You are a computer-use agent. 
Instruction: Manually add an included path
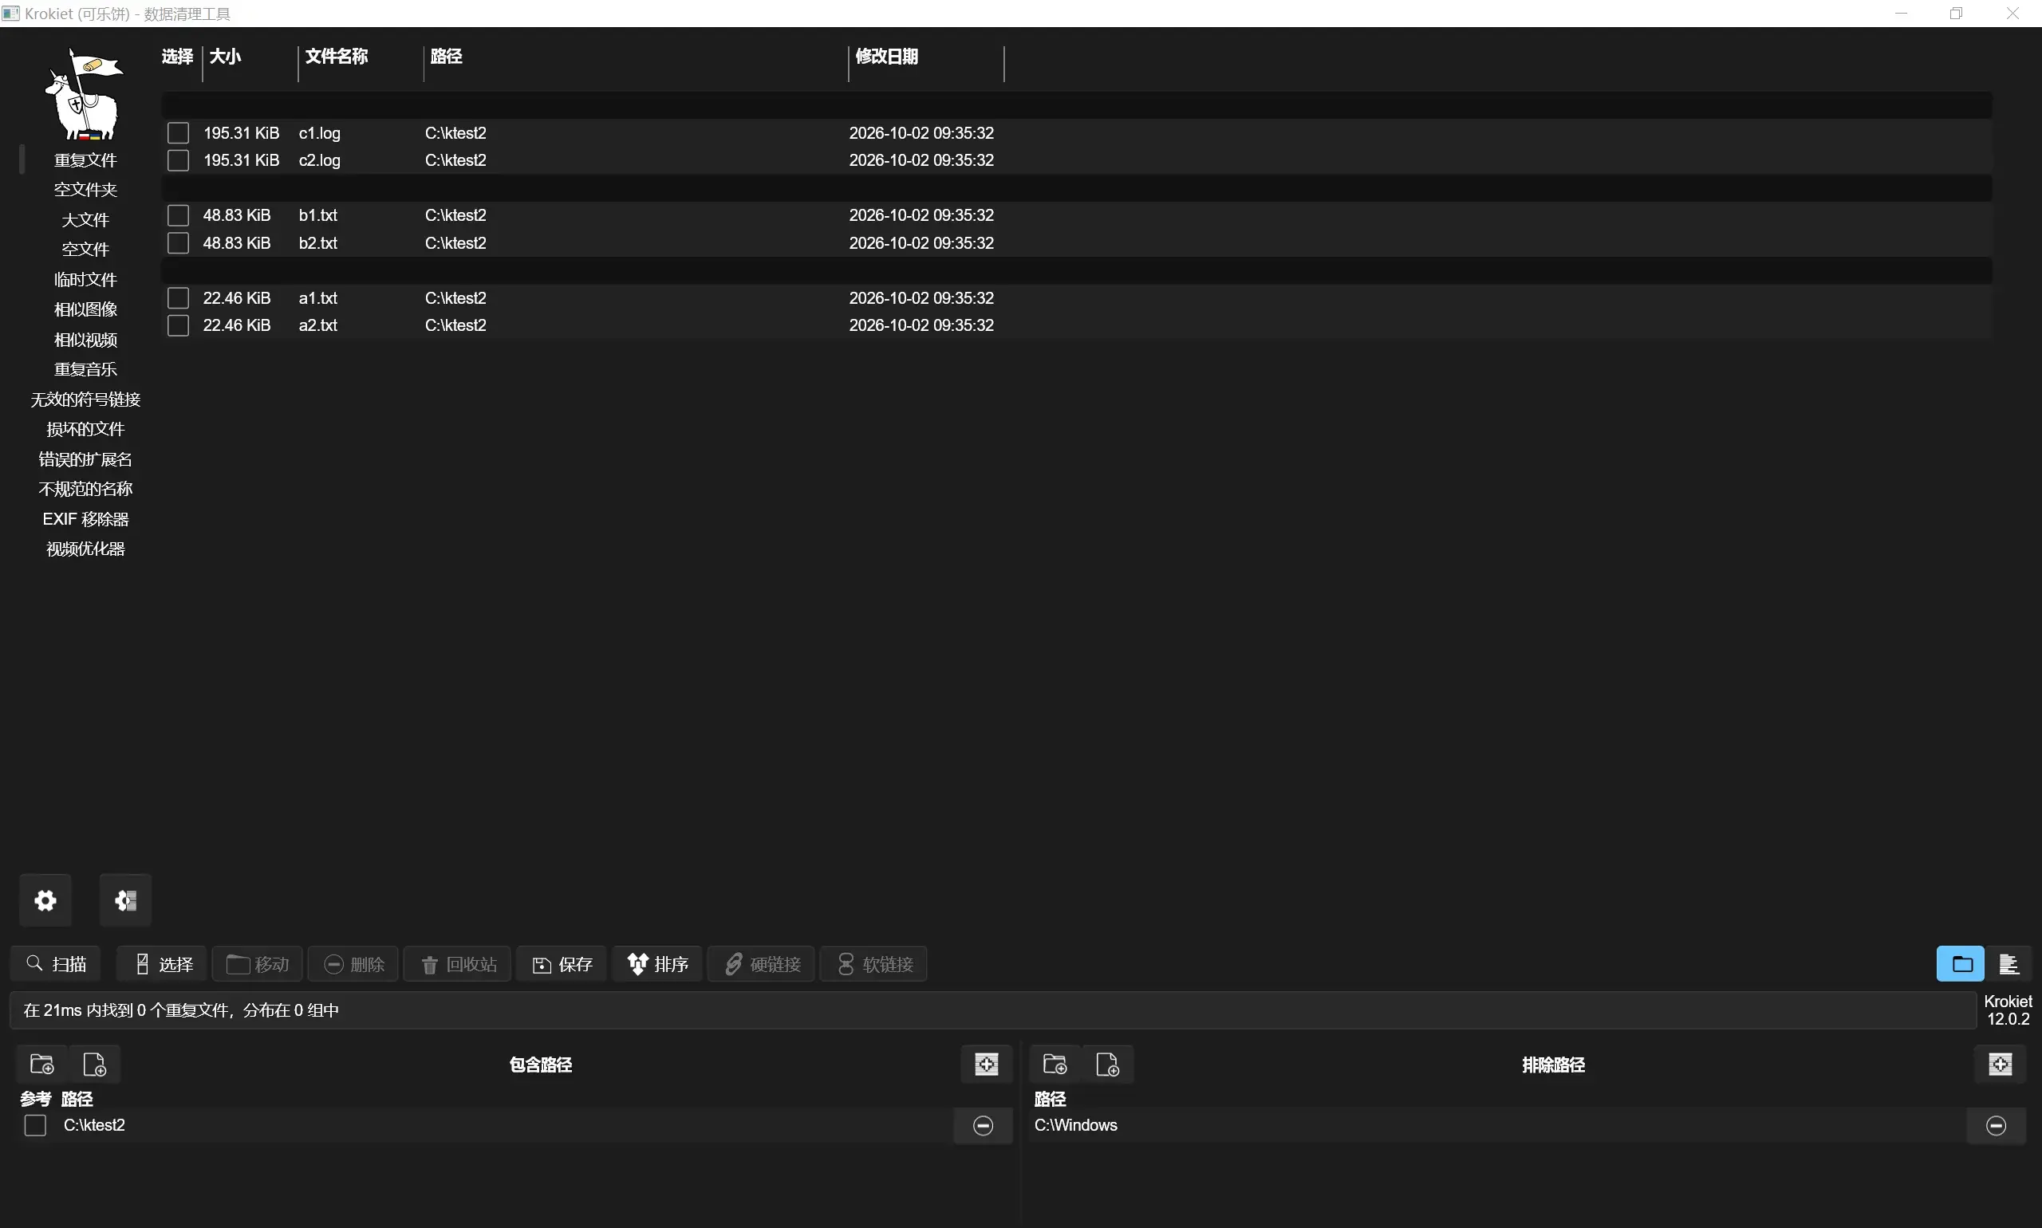point(987,1065)
